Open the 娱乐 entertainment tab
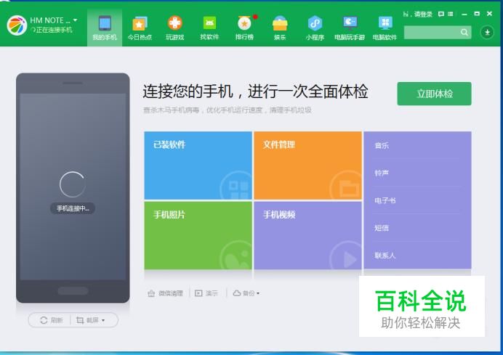Screen dimensions: 503x355 tap(280, 28)
